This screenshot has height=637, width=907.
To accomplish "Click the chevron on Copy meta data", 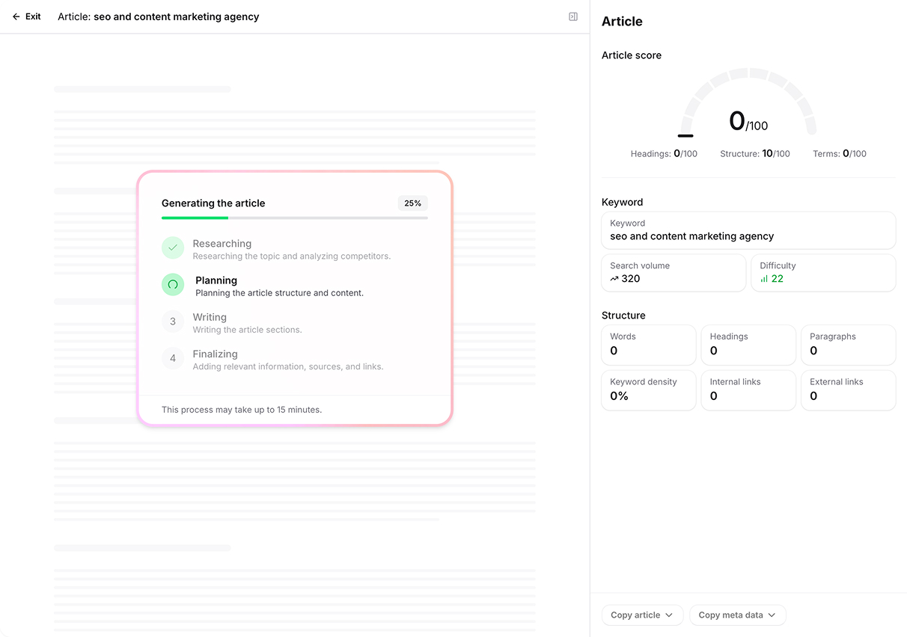I will click(x=772, y=615).
